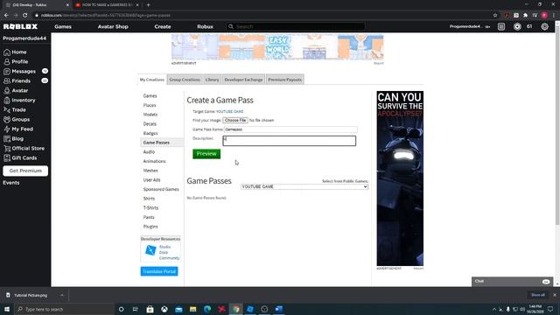Open the Chat panel bar
The image size is (560, 315).
[512, 282]
